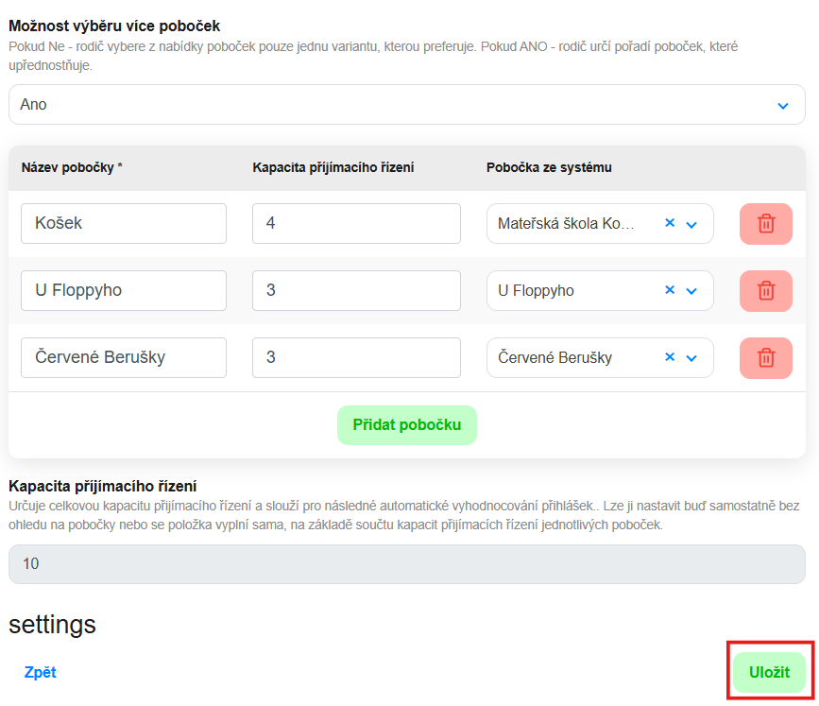Screen dimensions: 819x706
Task: Click the U Floppyho capacity field
Action: (356, 291)
